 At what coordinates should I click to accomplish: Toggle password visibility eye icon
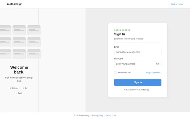[157, 64]
